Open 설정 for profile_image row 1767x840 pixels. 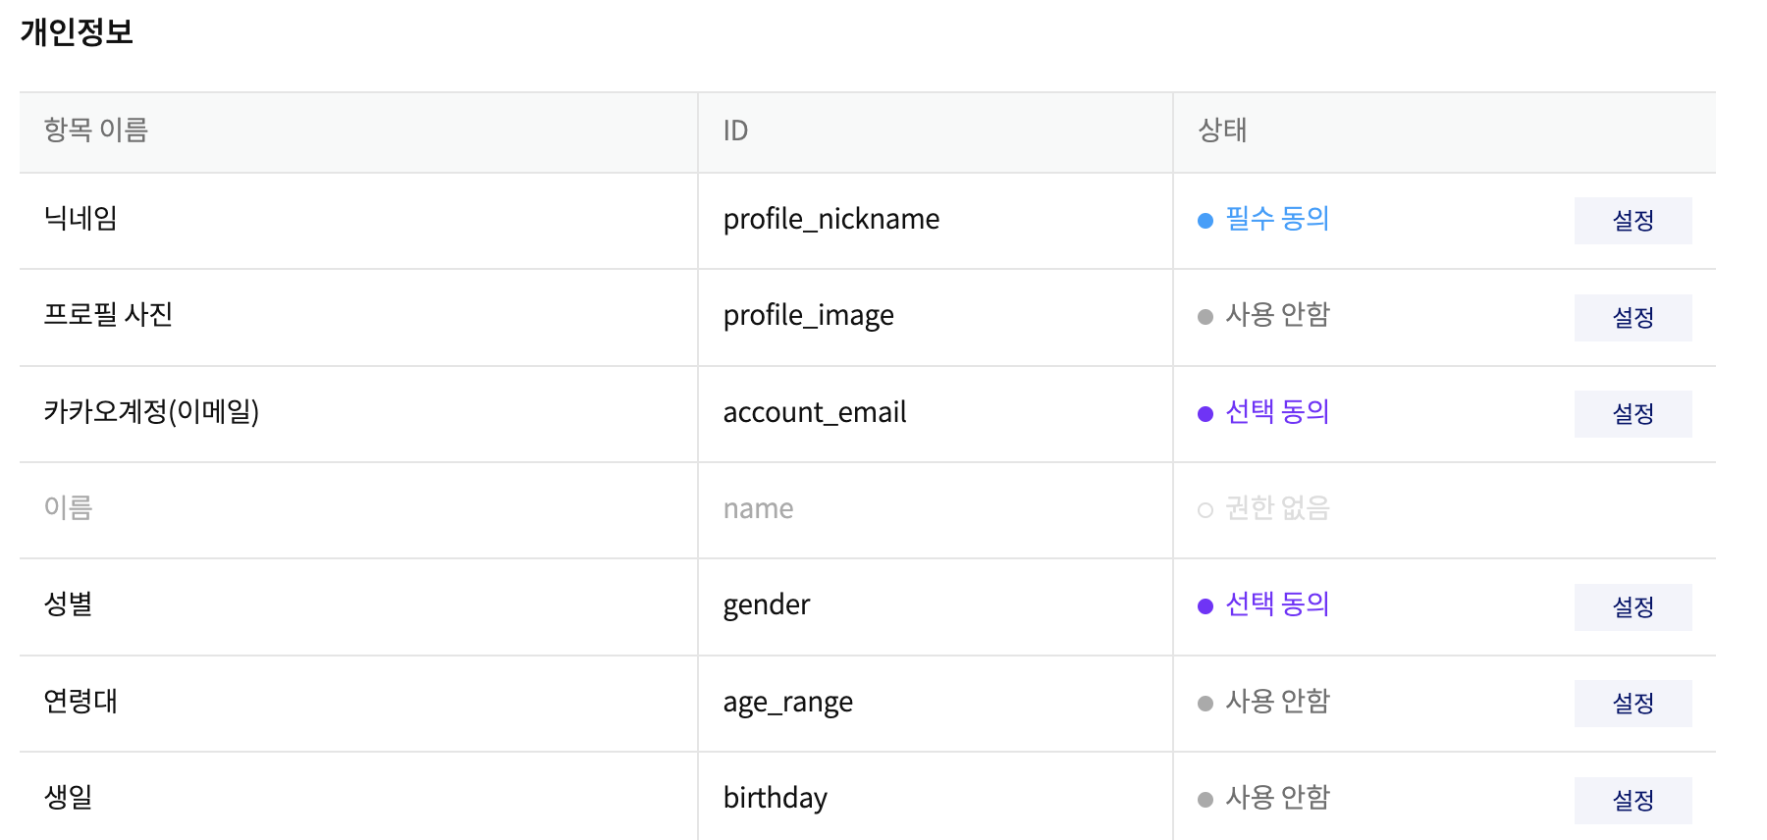click(1633, 318)
